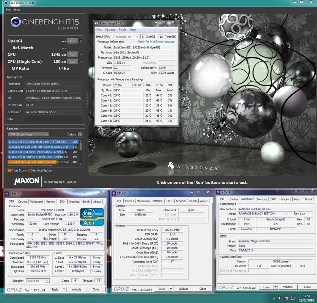Select ranking row 3 i7-3770K
The height and width of the screenshot is (303, 317).
coord(43,152)
